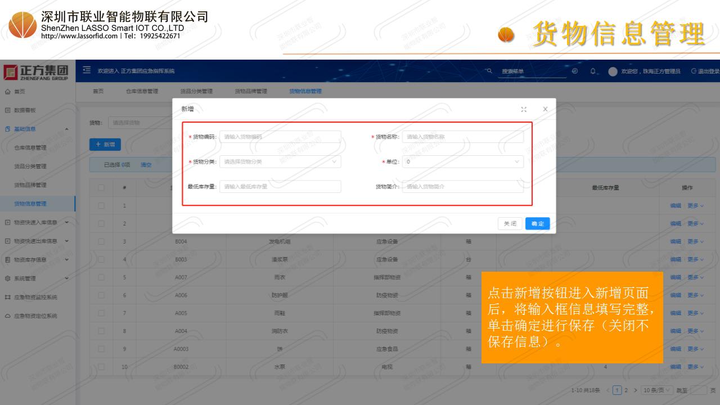Click the 关闭 button in the dialog
Viewport: 720px width, 405px height.
click(510, 223)
